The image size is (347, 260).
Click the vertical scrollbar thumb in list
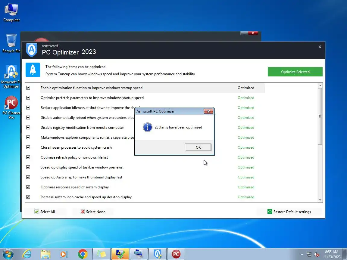click(320, 116)
